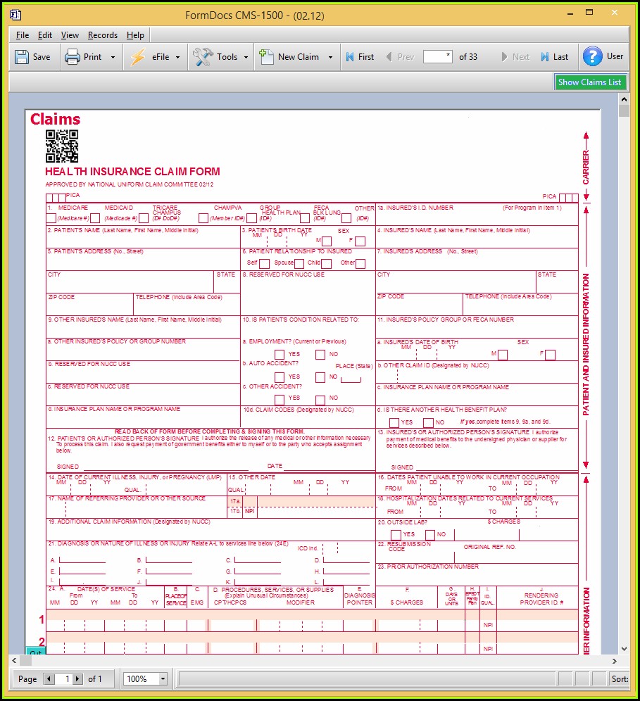Click the New Claim icon
The image size is (640, 701).
coord(266,57)
